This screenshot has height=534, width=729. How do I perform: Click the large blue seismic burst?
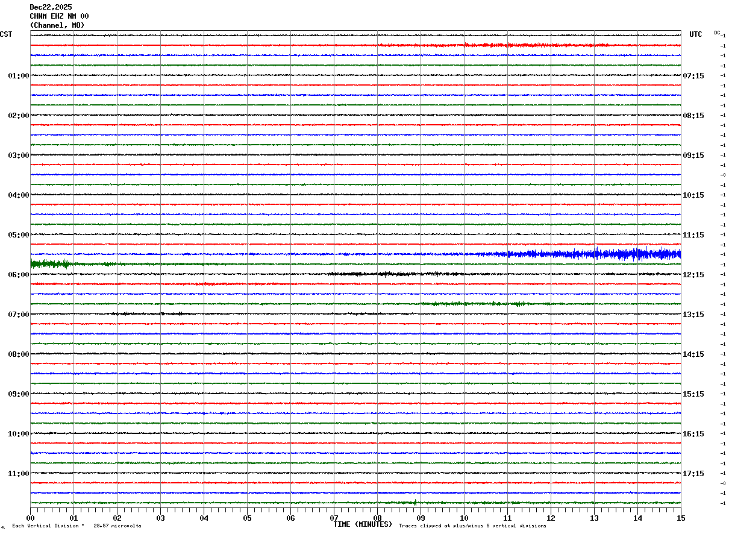593,254
